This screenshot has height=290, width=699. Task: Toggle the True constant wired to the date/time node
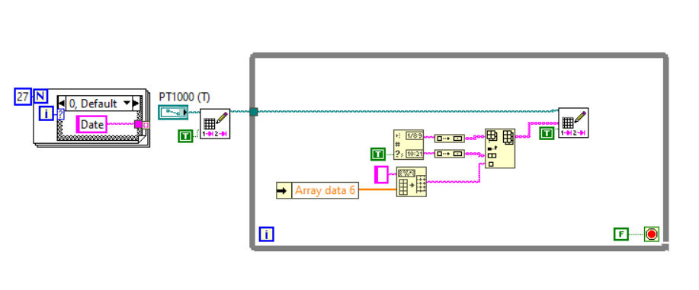click(378, 155)
